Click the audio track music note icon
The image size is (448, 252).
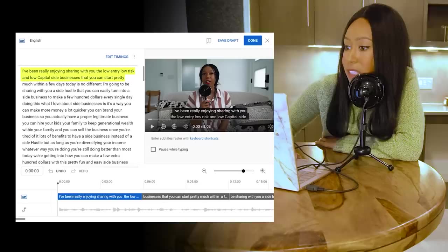(24, 210)
